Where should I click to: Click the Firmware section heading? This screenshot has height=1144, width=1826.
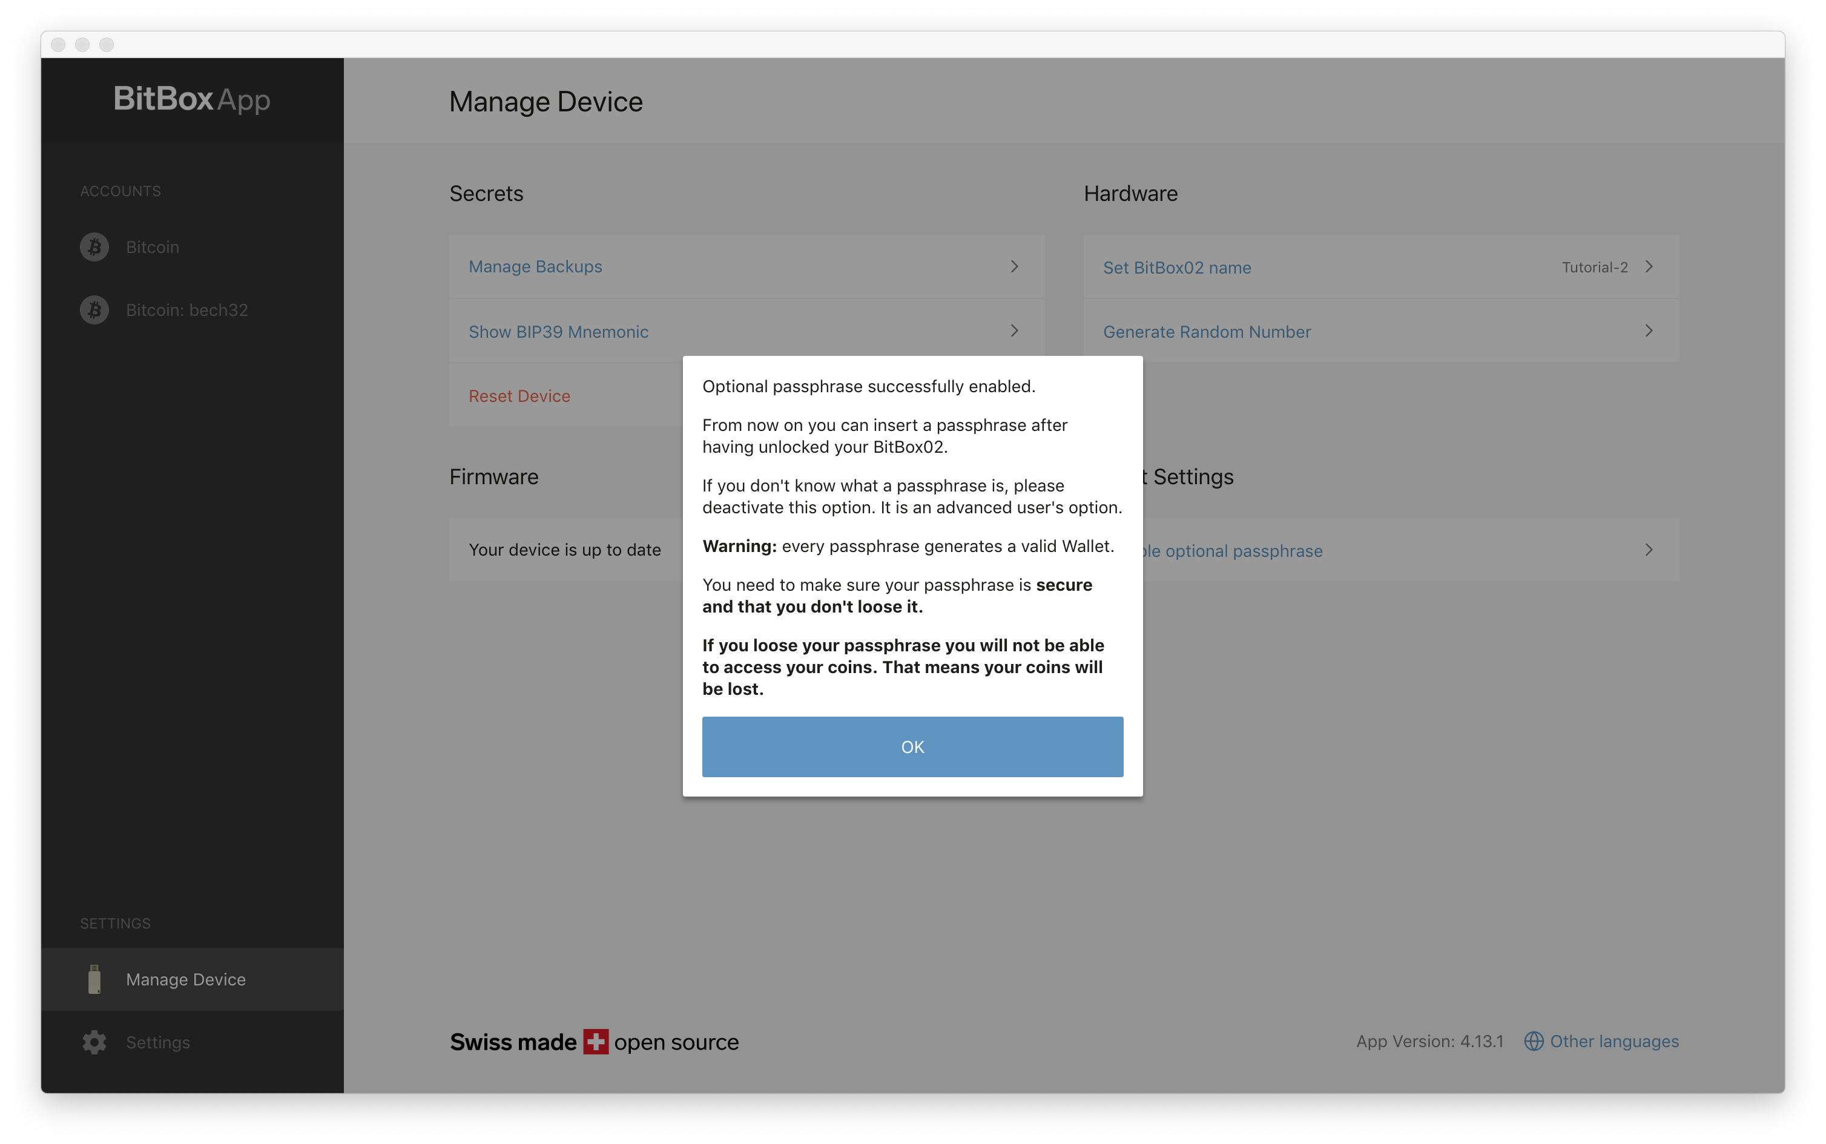(x=493, y=477)
